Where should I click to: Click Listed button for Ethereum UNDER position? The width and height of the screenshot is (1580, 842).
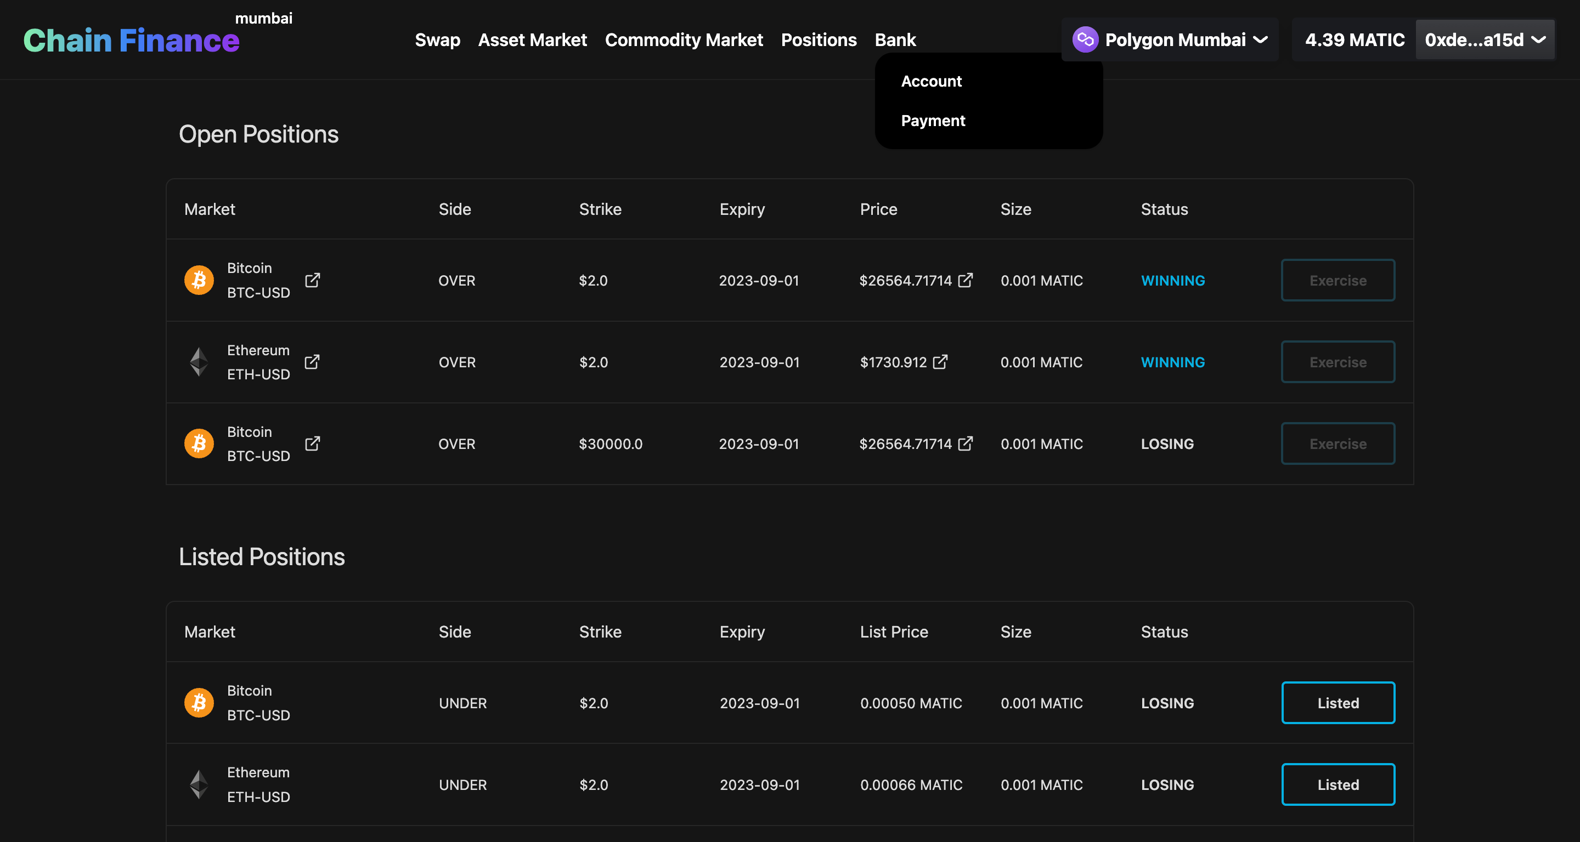[x=1338, y=784]
